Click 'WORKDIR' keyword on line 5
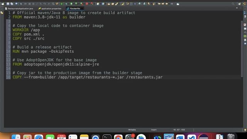 [20, 30]
